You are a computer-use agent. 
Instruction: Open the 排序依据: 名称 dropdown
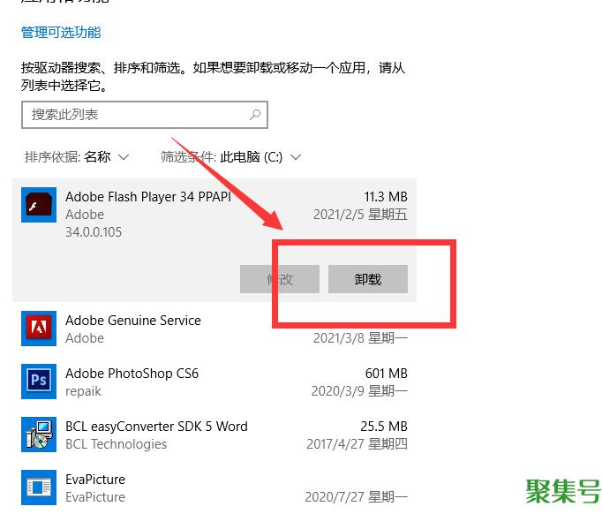click(x=77, y=156)
